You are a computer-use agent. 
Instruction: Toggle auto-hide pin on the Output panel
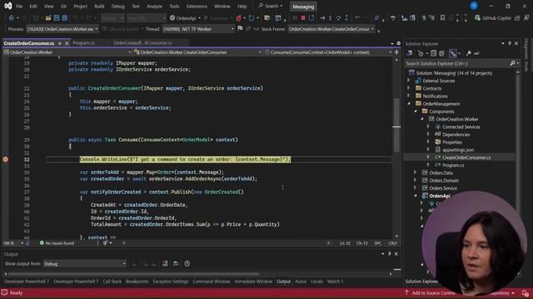coord(390,253)
